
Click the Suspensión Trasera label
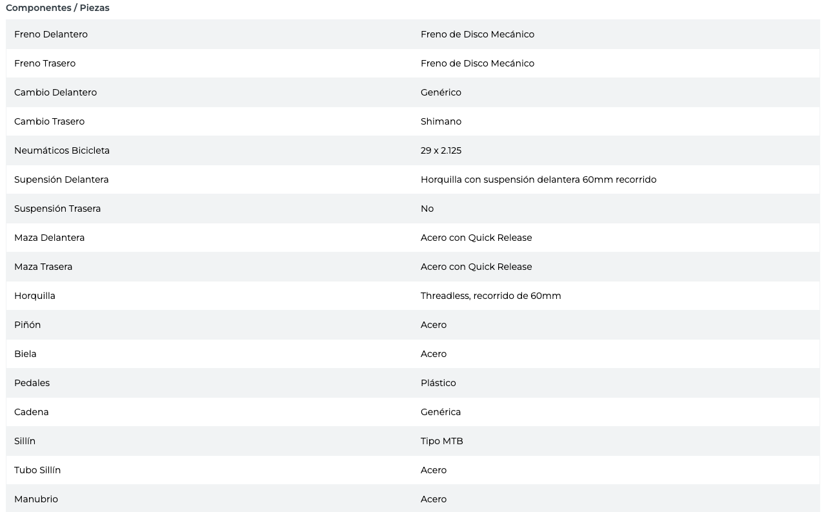pyautogui.click(x=57, y=209)
